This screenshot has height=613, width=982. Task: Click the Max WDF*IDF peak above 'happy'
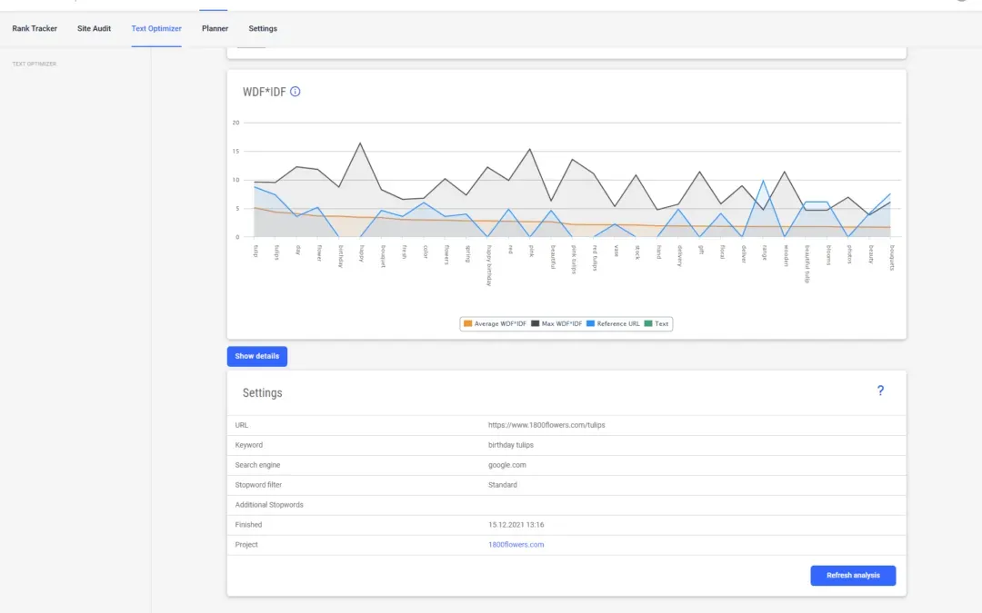coord(360,143)
